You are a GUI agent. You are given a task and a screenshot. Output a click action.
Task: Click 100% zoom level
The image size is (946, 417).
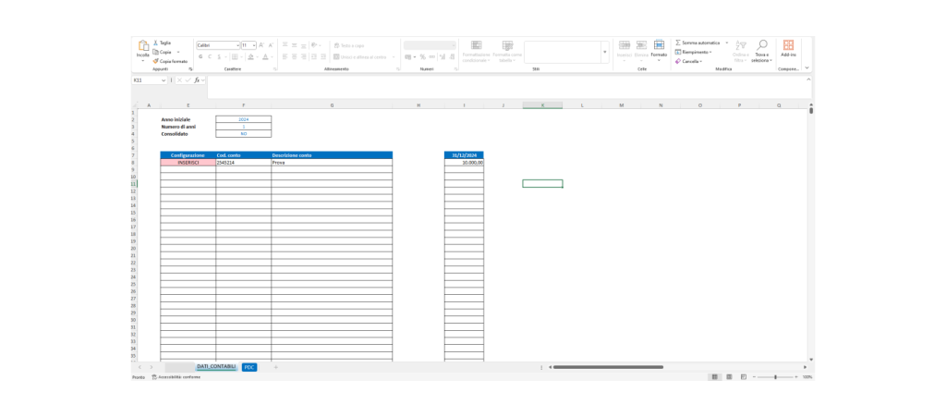click(807, 377)
